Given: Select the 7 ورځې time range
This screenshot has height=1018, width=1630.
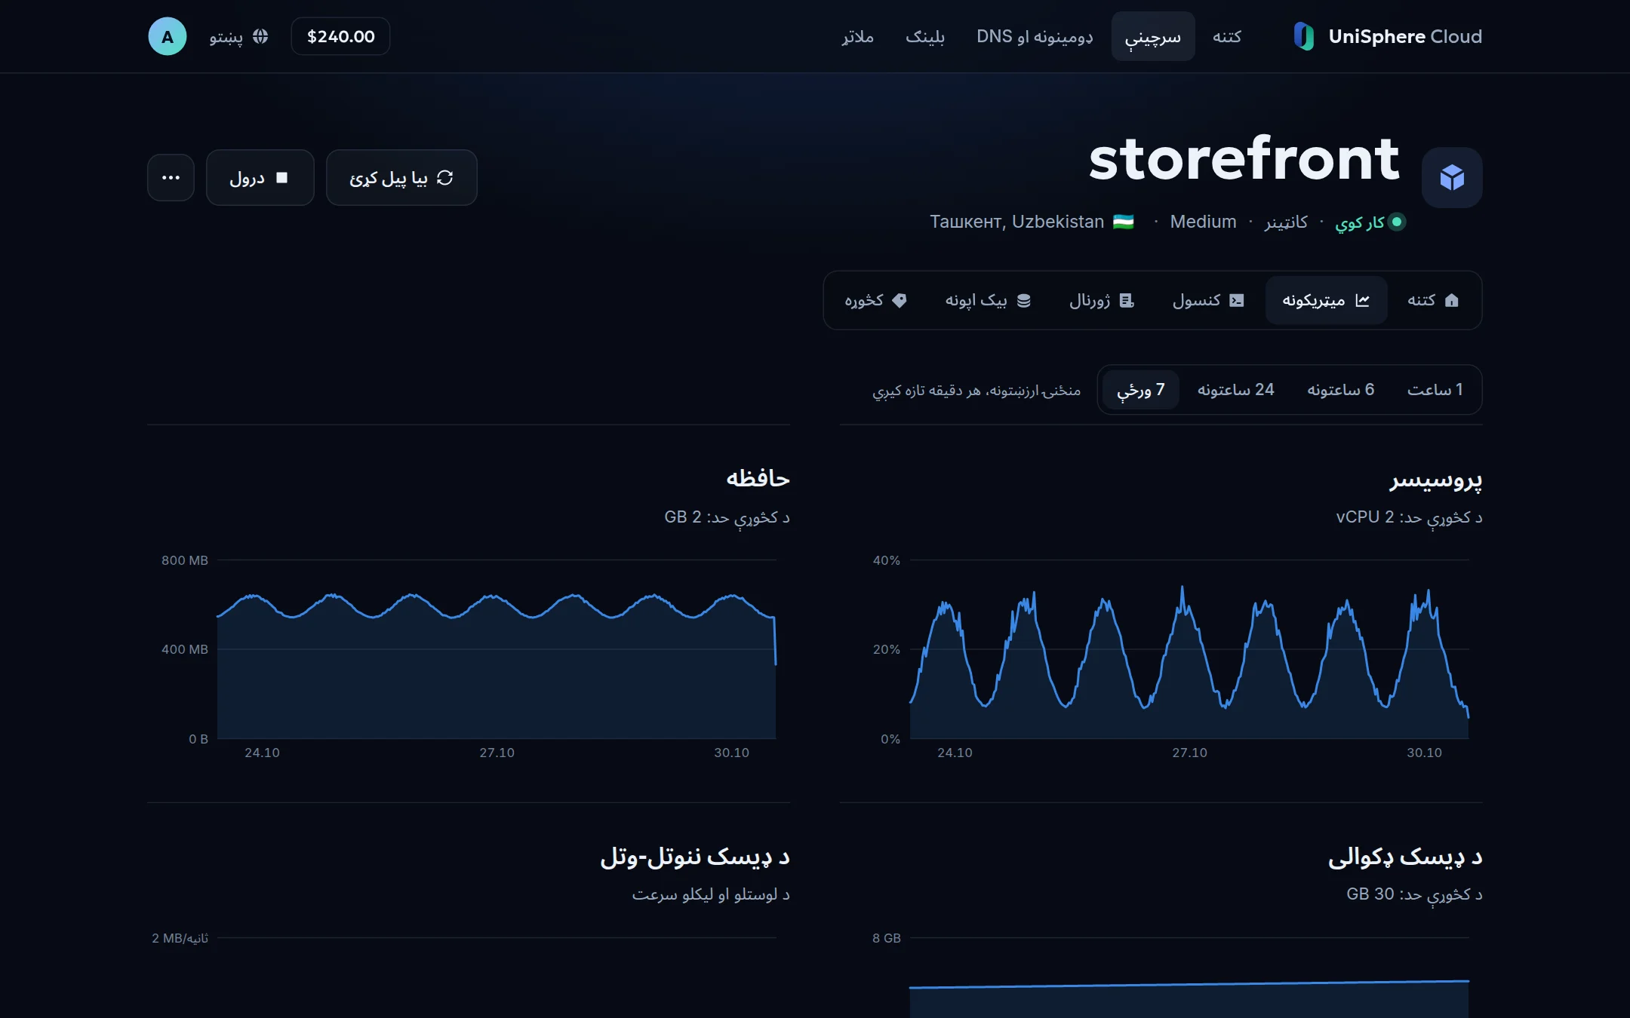Looking at the screenshot, I should [1141, 390].
